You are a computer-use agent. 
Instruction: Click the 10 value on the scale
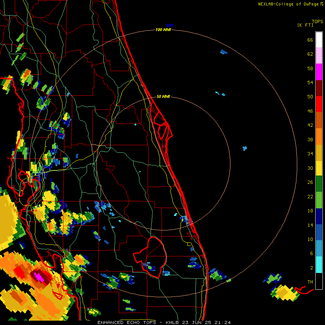point(310,239)
